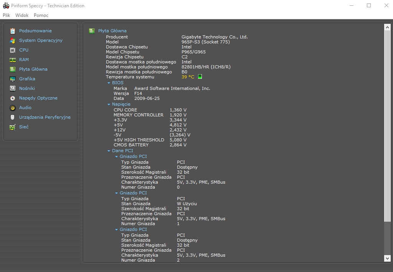Minimize the Speccy window

click(352, 5)
